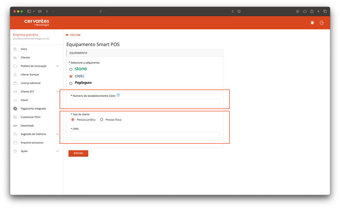Choose Pessoa física client type

click(x=101, y=120)
